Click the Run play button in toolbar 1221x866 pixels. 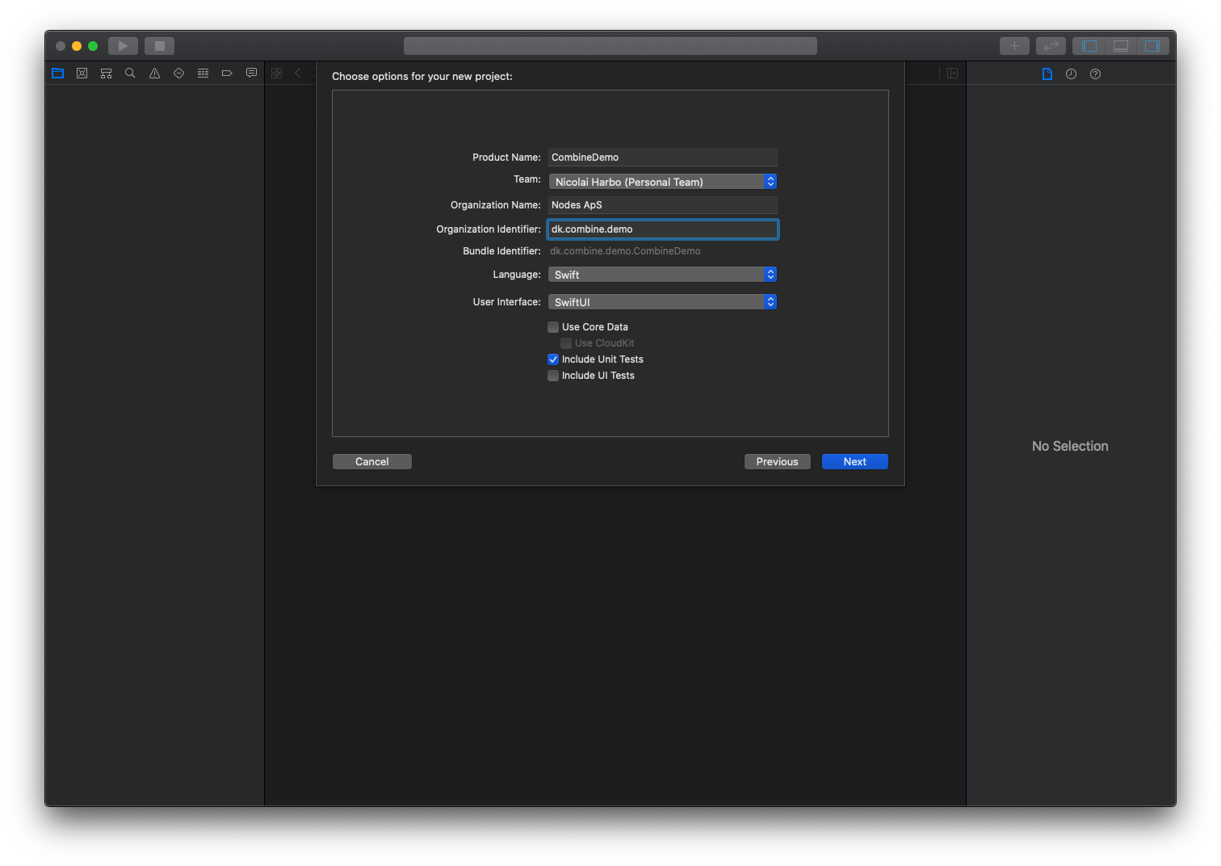[123, 46]
